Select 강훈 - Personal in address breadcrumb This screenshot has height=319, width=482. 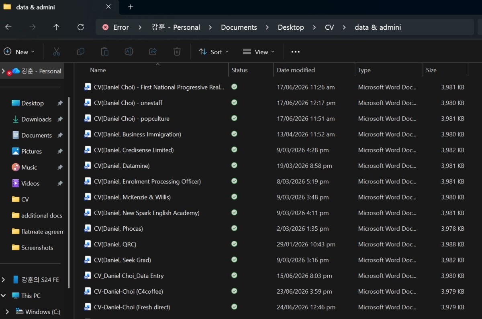click(x=176, y=27)
